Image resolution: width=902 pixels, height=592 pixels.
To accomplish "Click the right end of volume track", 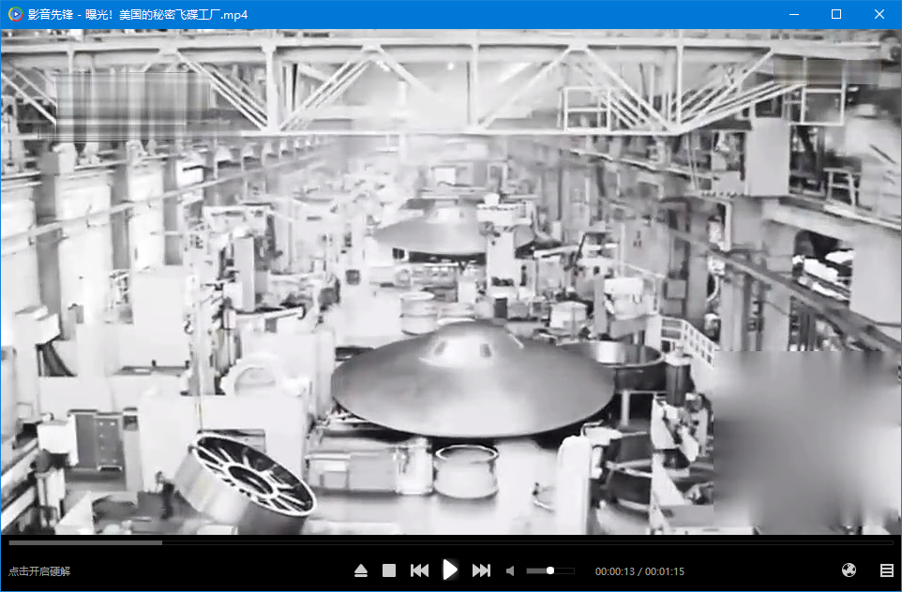I will click(572, 570).
